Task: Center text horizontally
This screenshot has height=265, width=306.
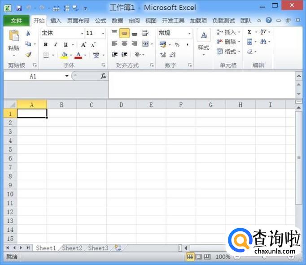Action: pos(124,43)
